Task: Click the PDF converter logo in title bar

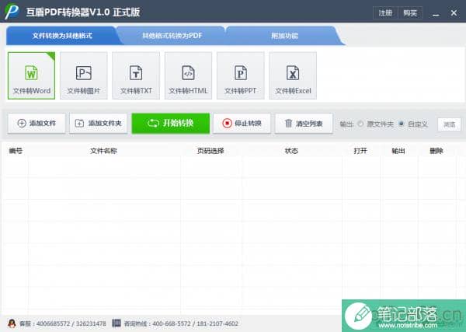Action: coord(12,12)
